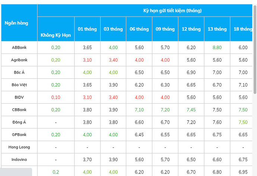
Task: Click the 01 tháng column header
Action: click(x=87, y=29)
